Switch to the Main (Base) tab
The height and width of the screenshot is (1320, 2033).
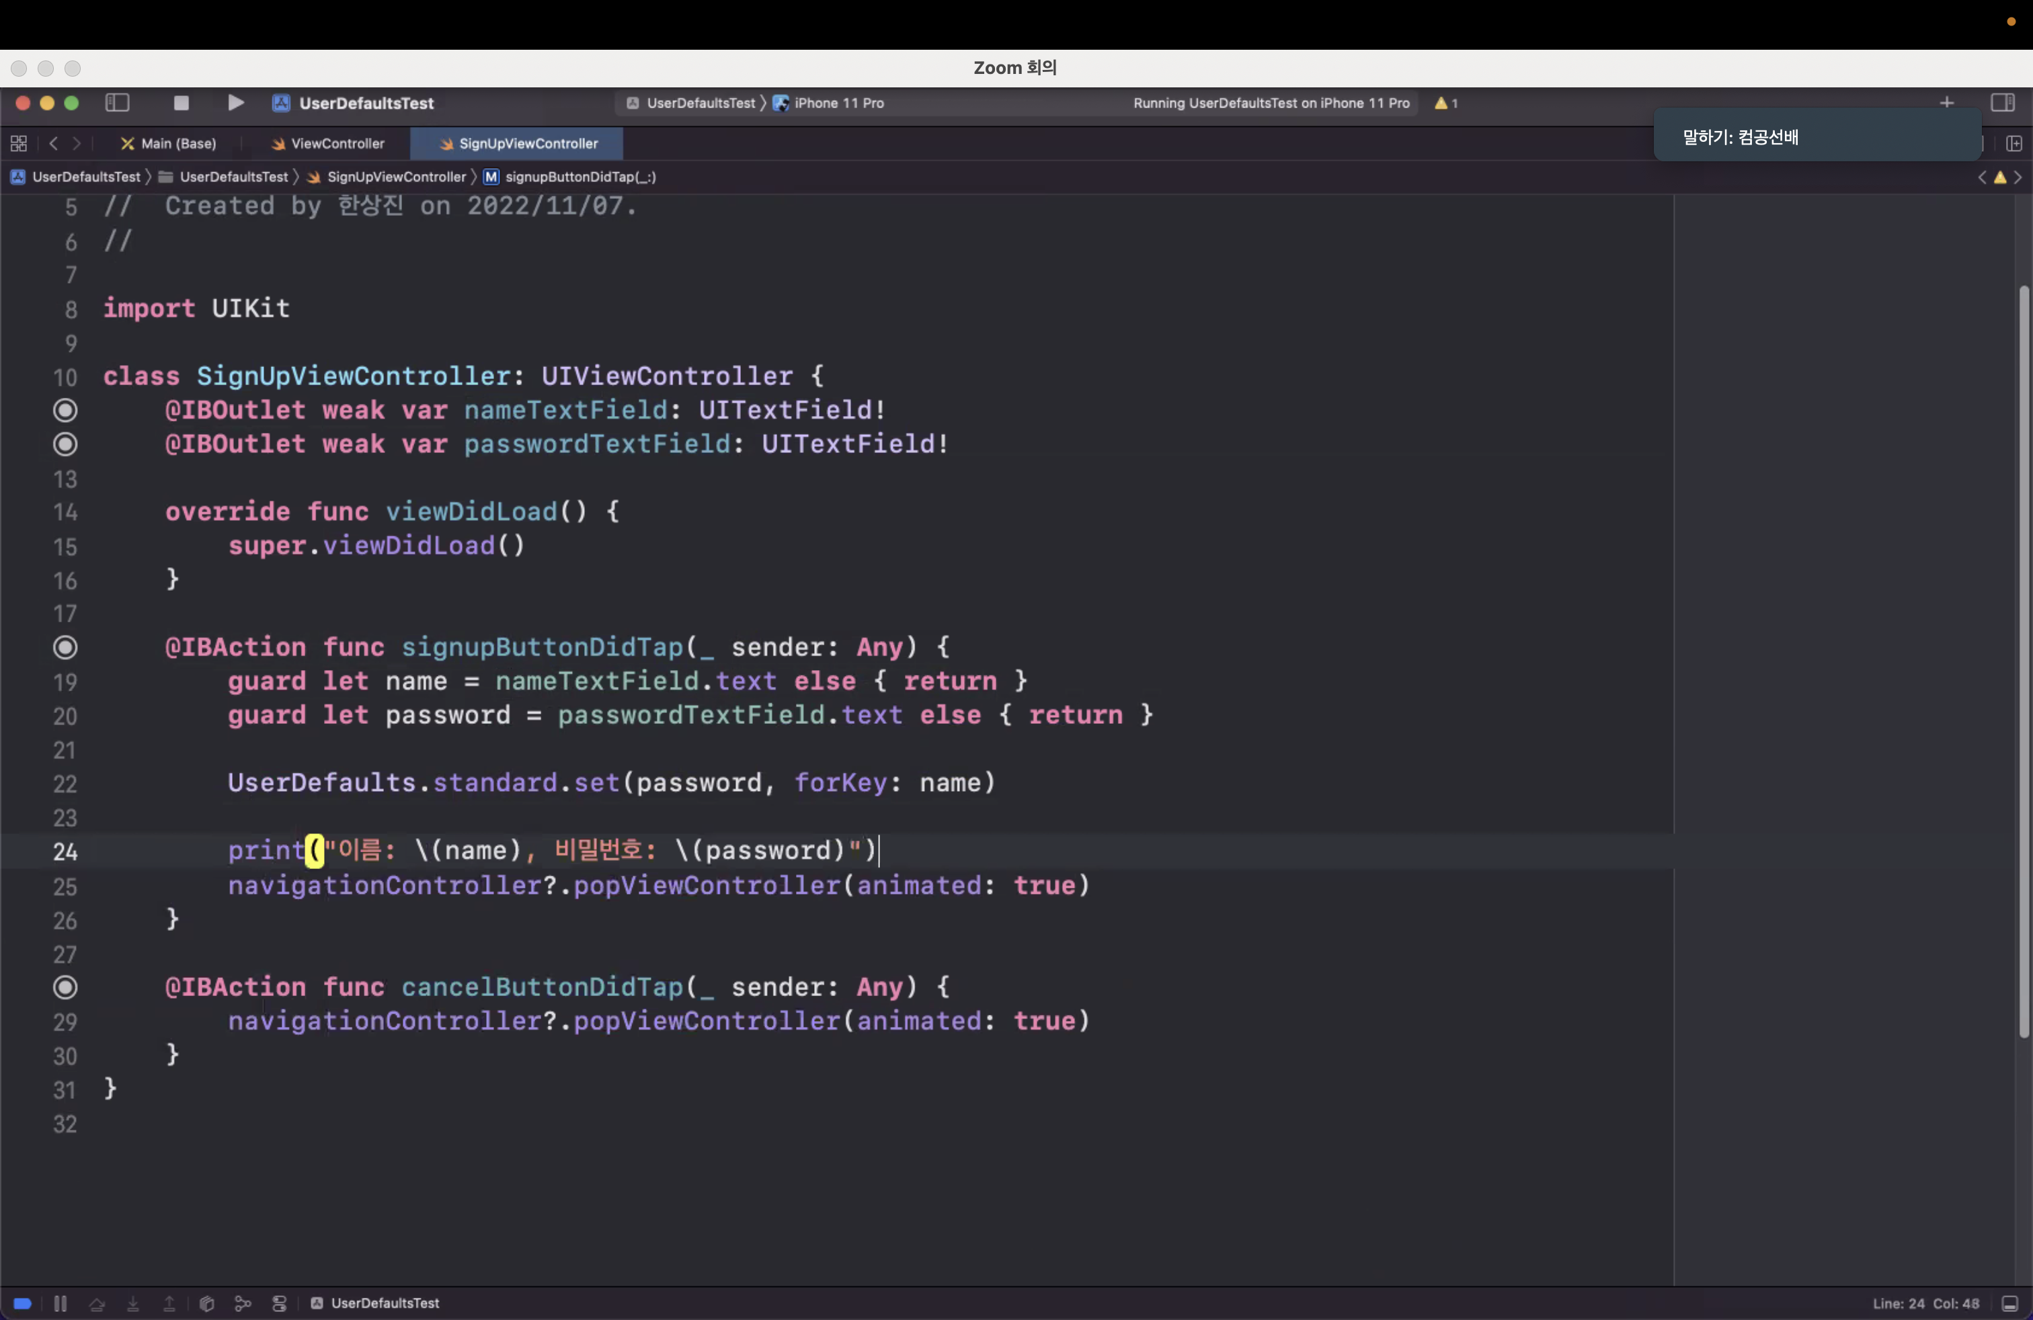click(169, 143)
